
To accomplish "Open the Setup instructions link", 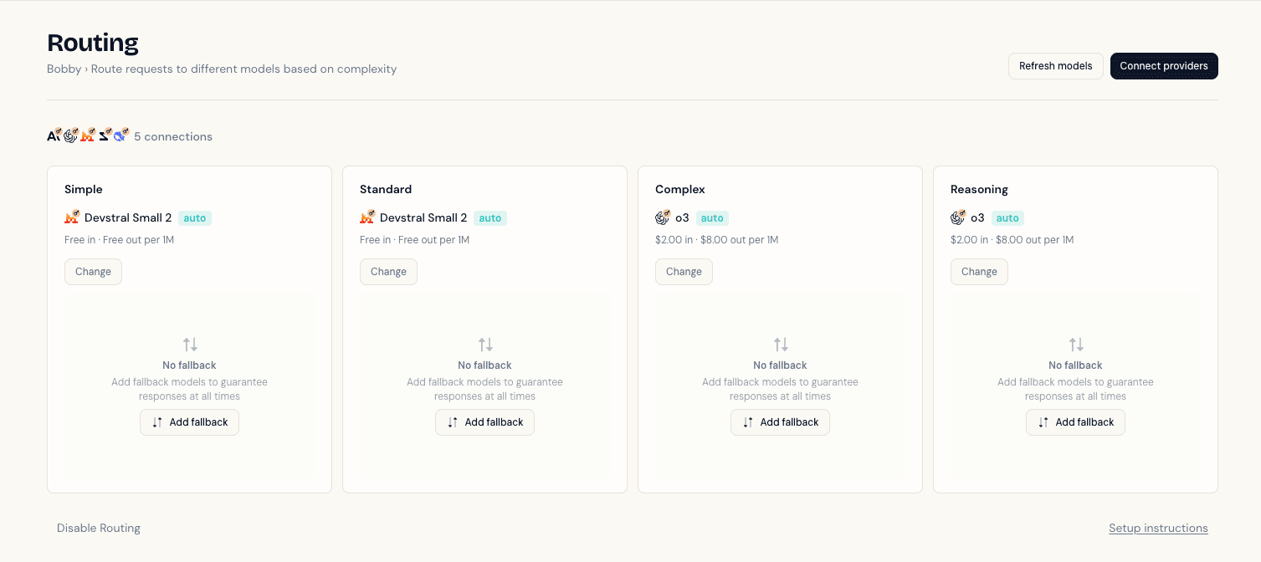I will click(x=1158, y=528).
